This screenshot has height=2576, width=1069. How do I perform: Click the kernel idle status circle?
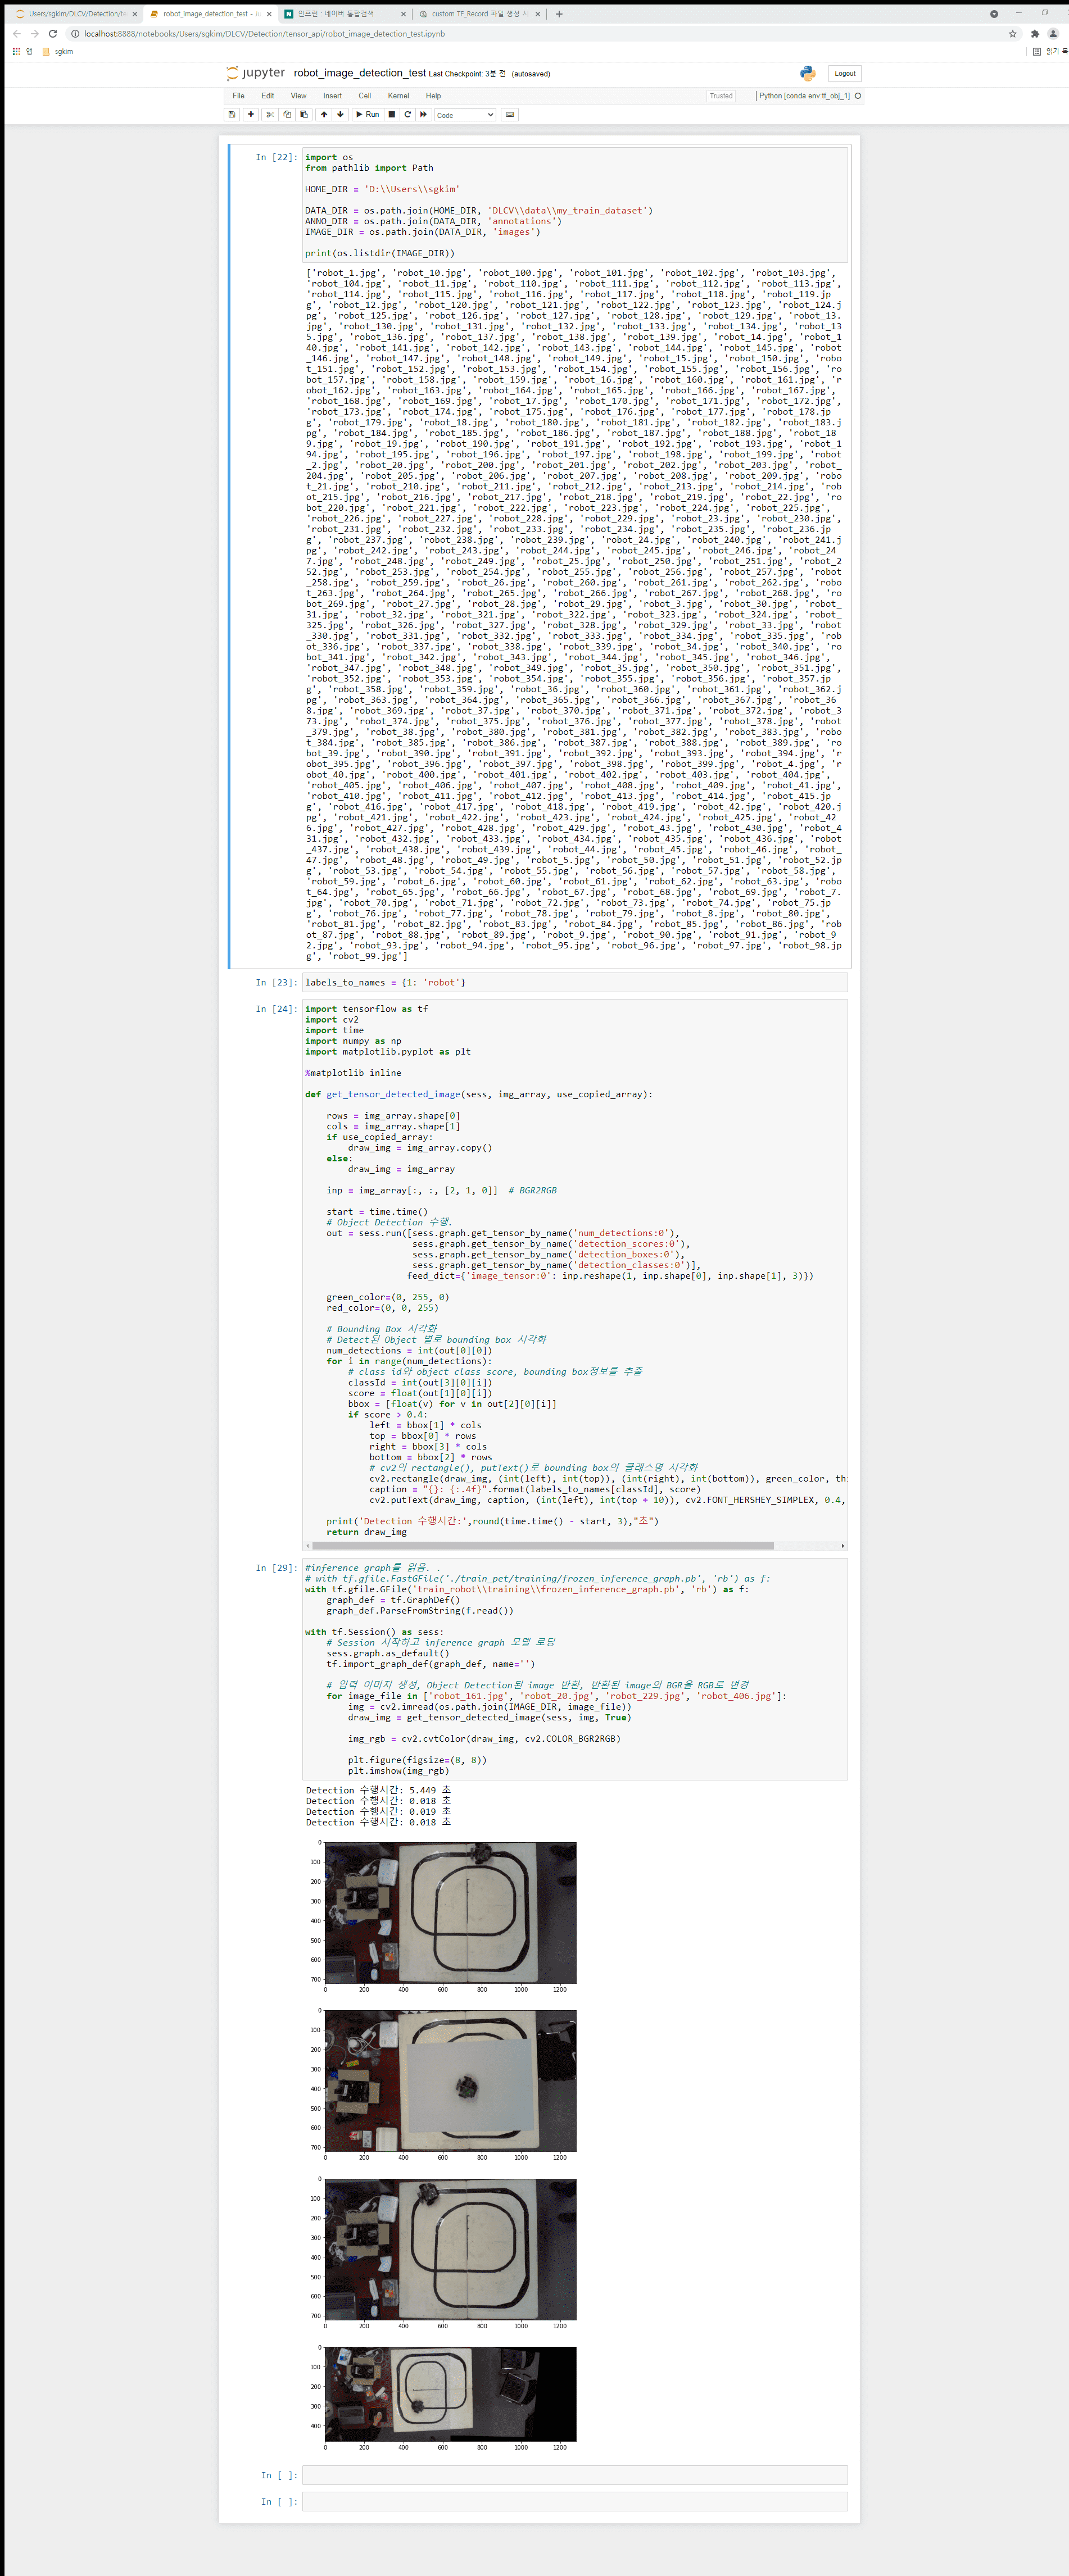858,96
